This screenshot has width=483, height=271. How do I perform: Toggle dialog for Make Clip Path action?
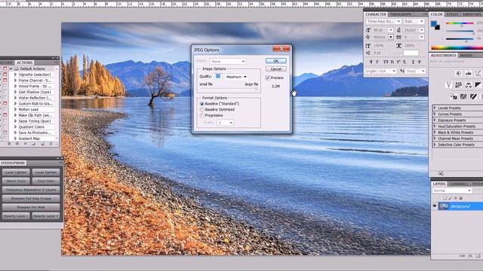tap(5, 115)
